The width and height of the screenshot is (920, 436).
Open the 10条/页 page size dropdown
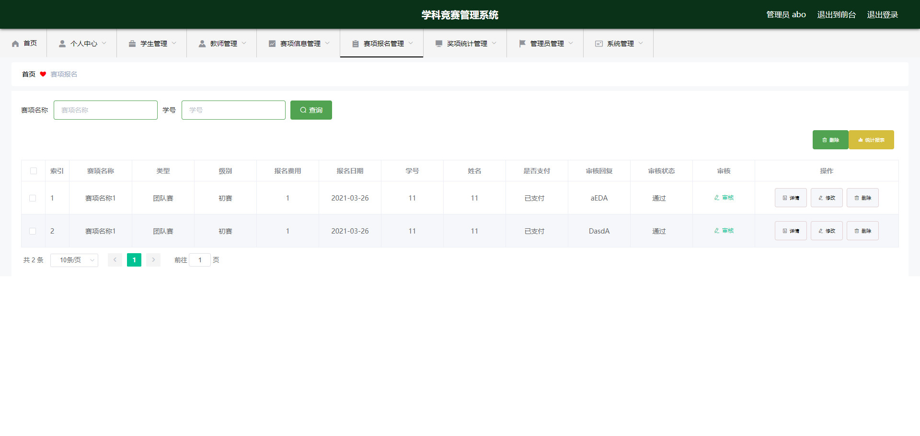[x=74, y=260]
